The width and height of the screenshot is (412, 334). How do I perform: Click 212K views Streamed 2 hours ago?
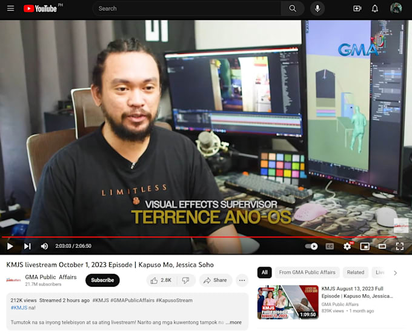[50, 301]
